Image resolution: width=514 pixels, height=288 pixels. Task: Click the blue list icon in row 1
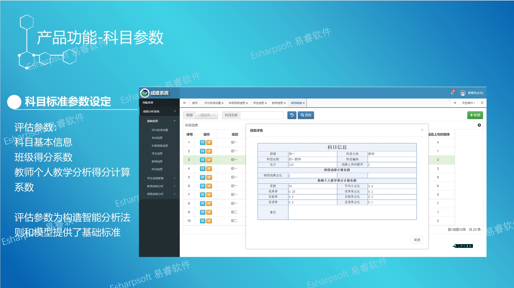pos(202,142)
